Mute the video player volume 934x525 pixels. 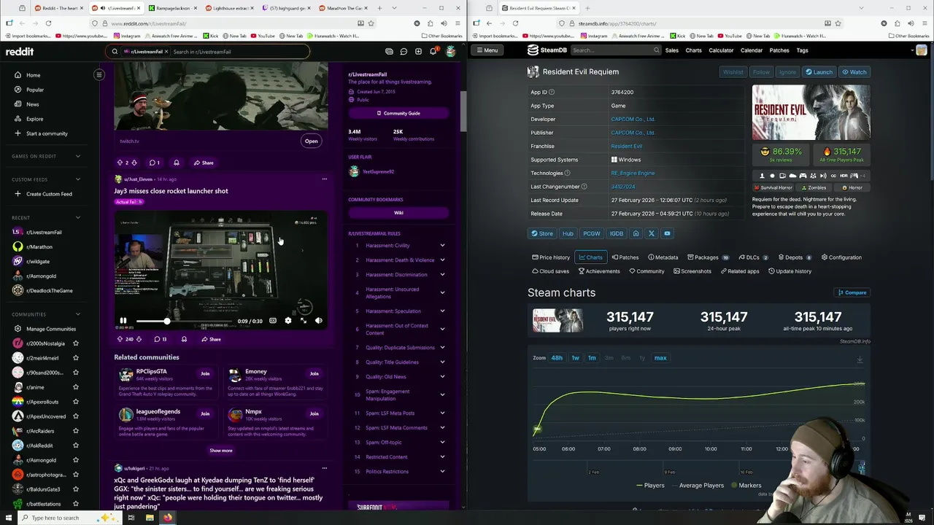pos(318,321)
